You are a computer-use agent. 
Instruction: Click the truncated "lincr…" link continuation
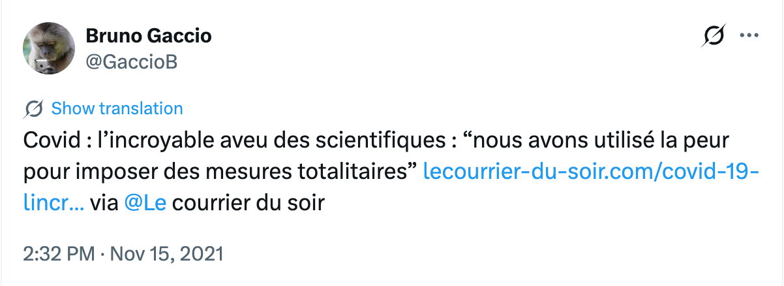[52, 203]
